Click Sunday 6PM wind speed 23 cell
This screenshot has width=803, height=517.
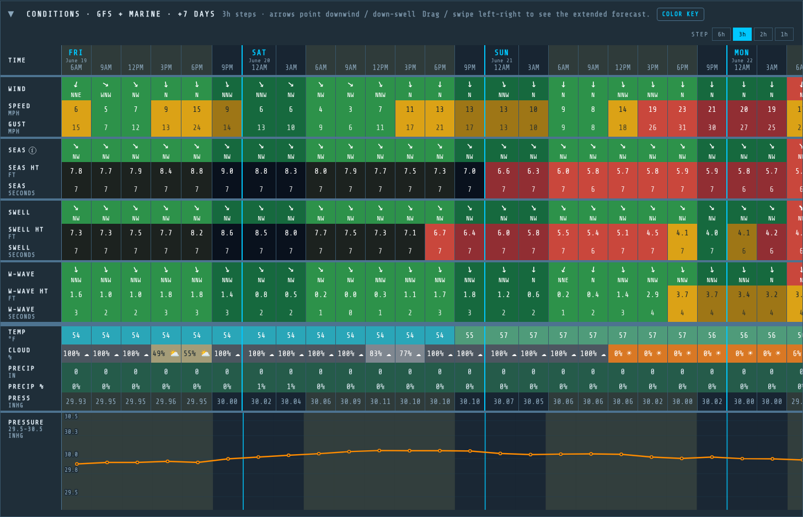tap(682, 109)
